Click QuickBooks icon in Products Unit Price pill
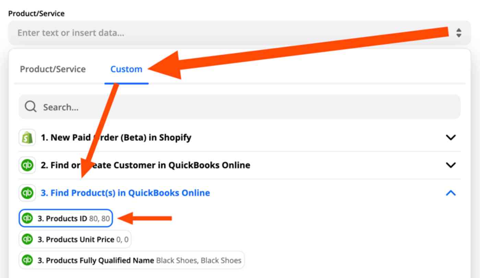 (x=27, y=239)
